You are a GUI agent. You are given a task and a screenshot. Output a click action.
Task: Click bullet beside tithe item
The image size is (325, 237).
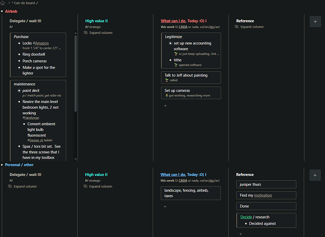point(171,60)
